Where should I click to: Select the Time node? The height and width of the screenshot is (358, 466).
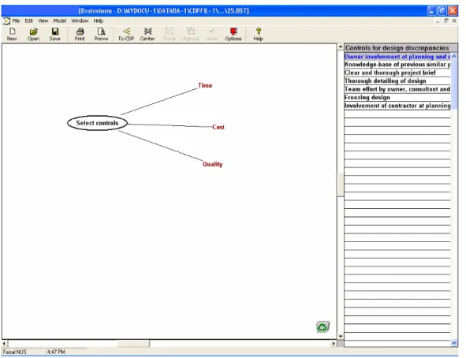point(205,85)
